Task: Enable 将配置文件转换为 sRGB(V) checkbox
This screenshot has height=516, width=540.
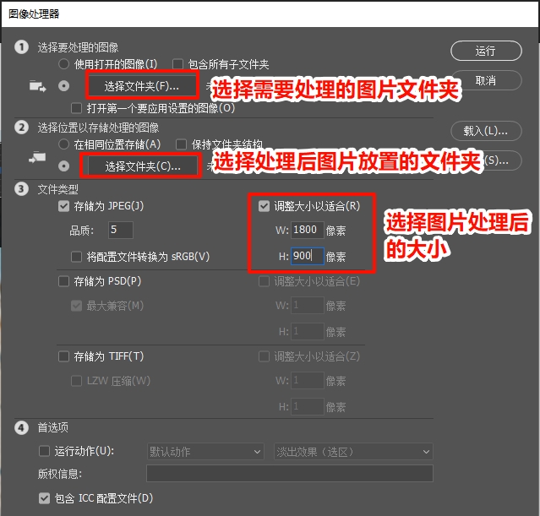Action: click(x=76, y=257)
